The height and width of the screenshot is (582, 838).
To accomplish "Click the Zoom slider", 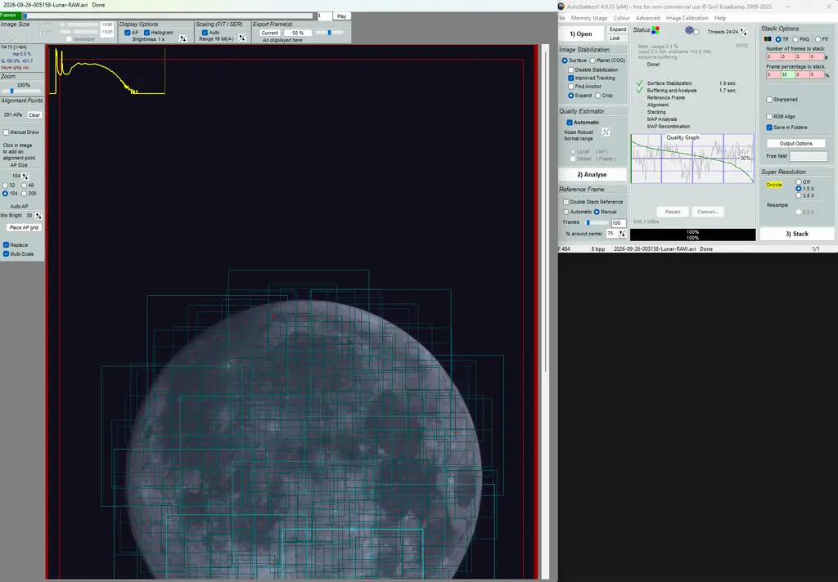I will point(20,92).
